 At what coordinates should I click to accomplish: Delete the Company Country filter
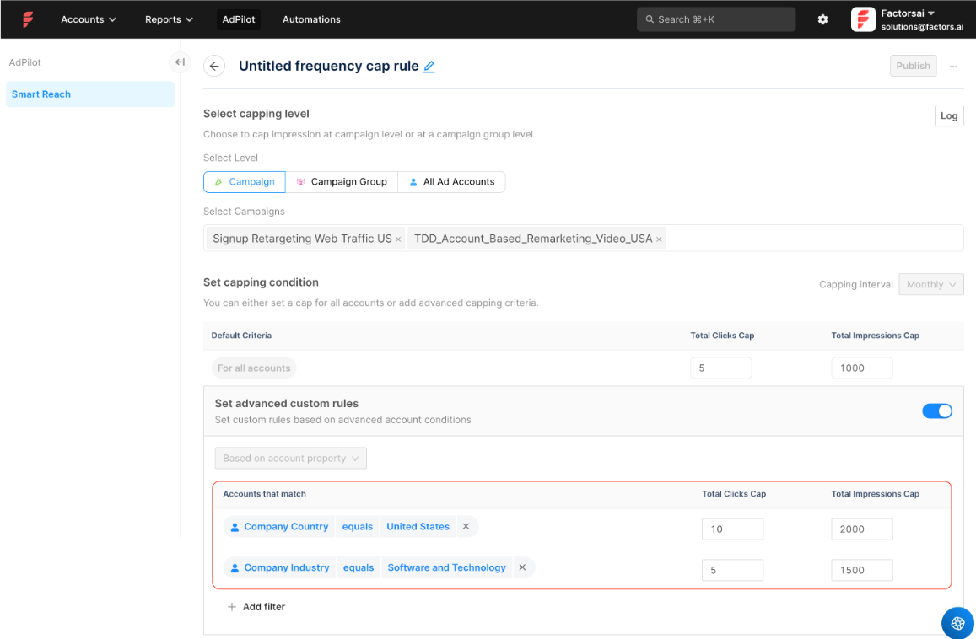point(466,526)
